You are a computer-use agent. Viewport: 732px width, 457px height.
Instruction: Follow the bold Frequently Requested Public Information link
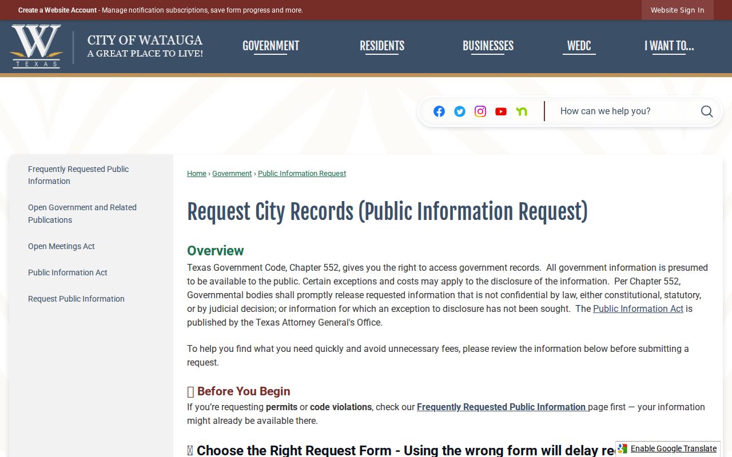(502, 407)
